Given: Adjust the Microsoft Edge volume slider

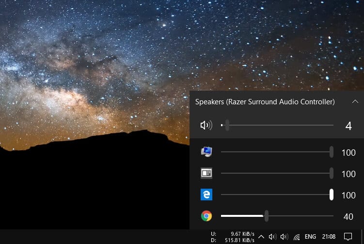Looking at the screenshot, I should click(277, 195).
